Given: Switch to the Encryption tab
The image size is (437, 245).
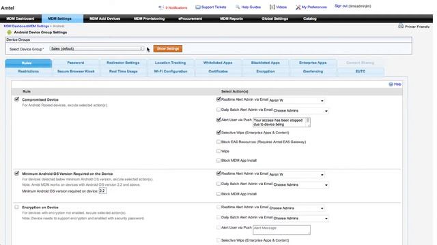Looking at the screenshot, I should [266, 71].
